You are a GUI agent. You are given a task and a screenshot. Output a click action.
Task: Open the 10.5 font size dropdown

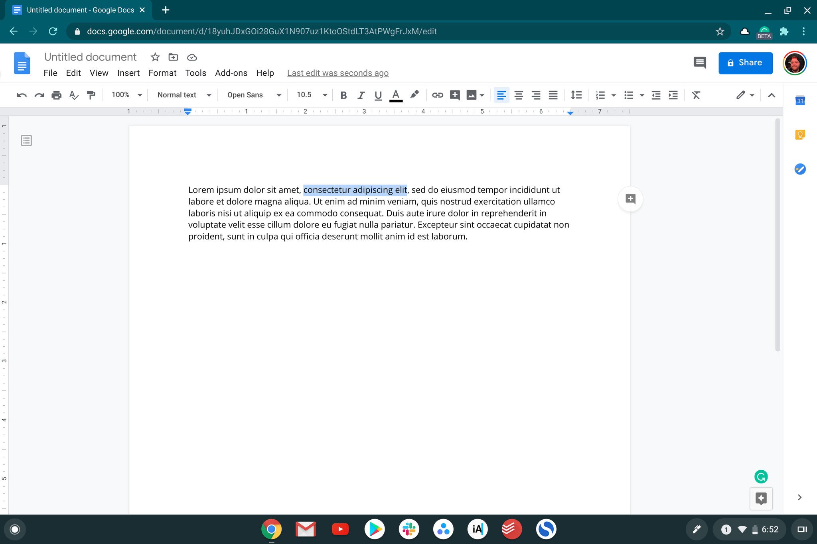(x=312, y=95)
